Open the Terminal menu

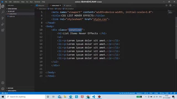pyautogui.click(x=37, y=2)
